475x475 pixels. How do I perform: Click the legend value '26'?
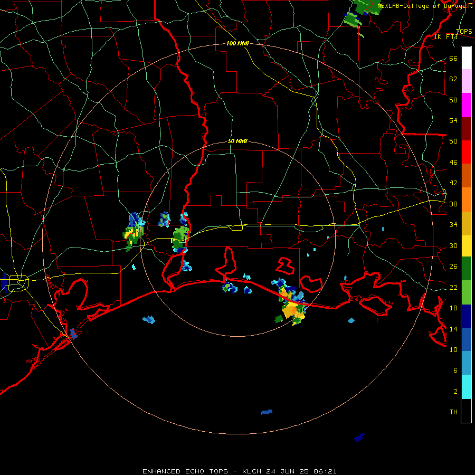coord(453,267)
